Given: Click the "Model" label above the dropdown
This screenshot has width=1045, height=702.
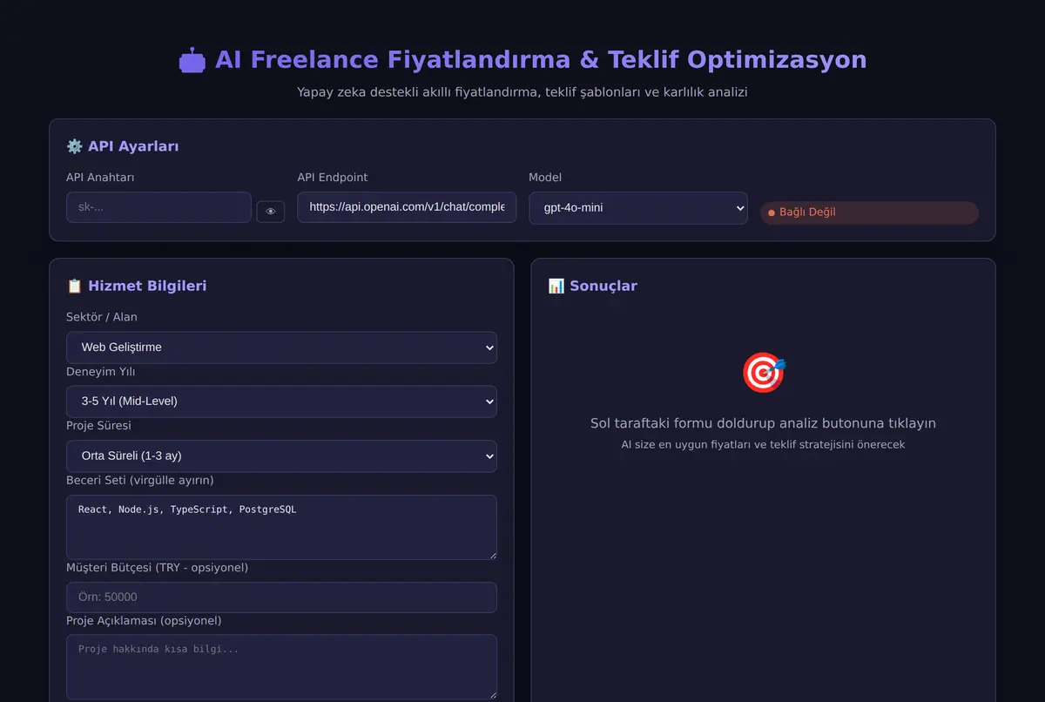Looking at the screenshot, I should click(545, 177).
